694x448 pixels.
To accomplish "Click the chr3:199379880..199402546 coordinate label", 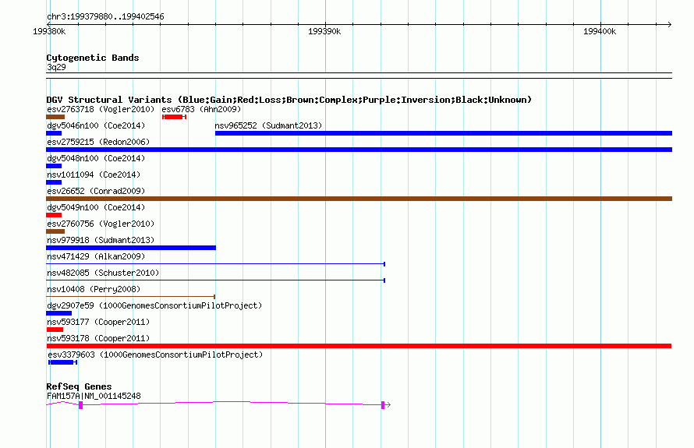I will 105,16.
